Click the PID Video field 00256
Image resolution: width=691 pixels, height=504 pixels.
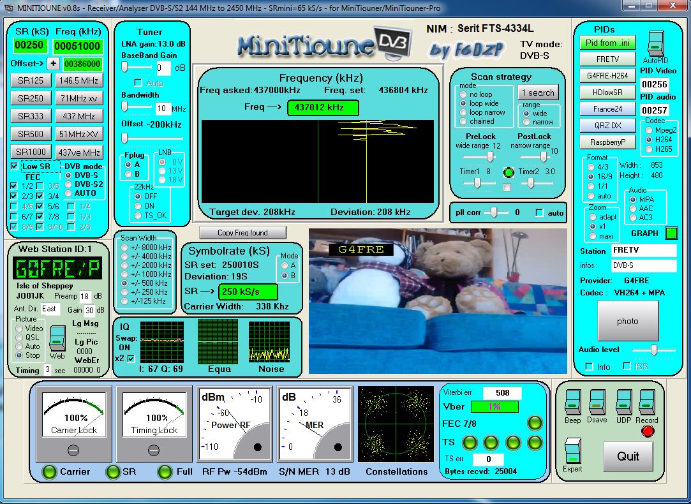click(x=655, y=84)
